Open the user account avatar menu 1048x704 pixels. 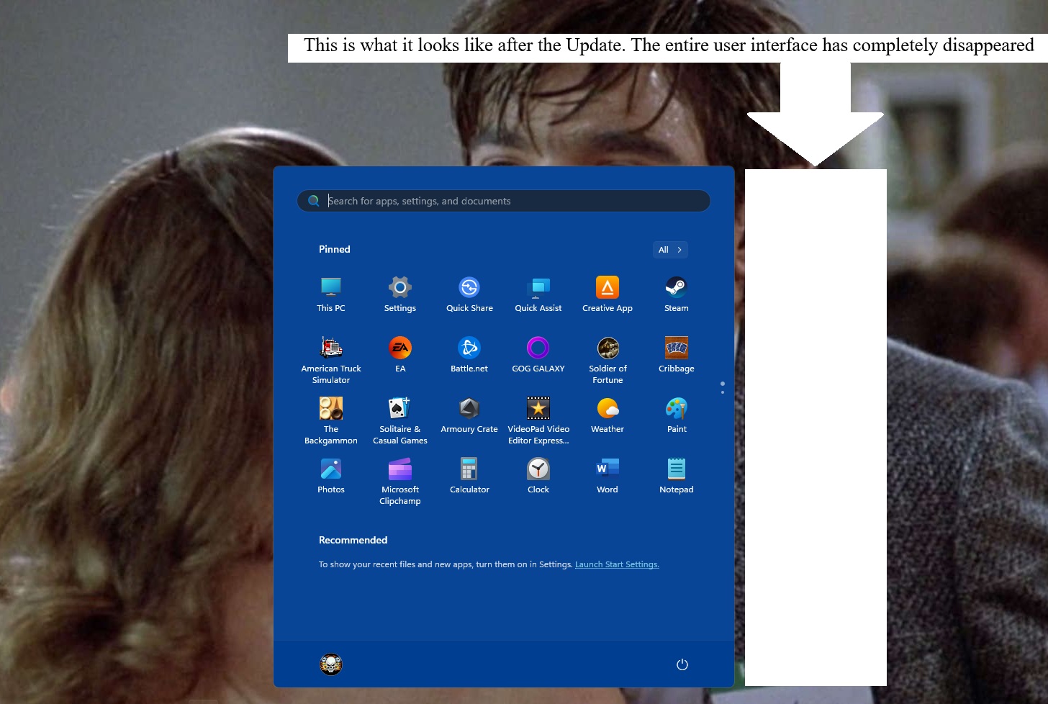click(x=331, y=664)
